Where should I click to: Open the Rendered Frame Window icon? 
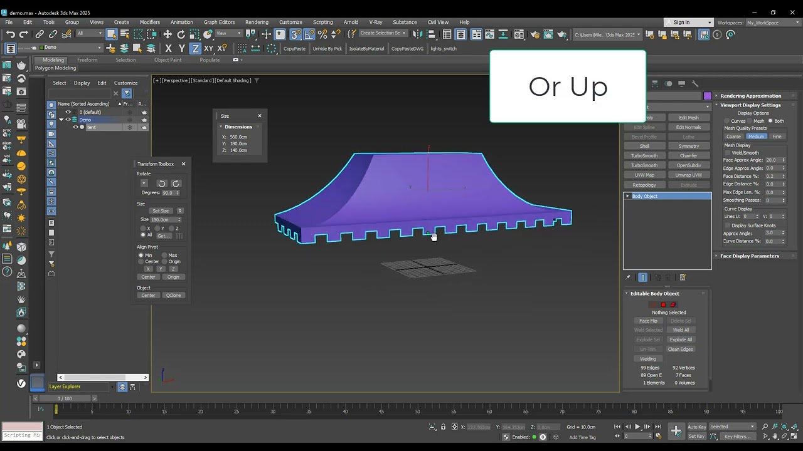[548, 34]
